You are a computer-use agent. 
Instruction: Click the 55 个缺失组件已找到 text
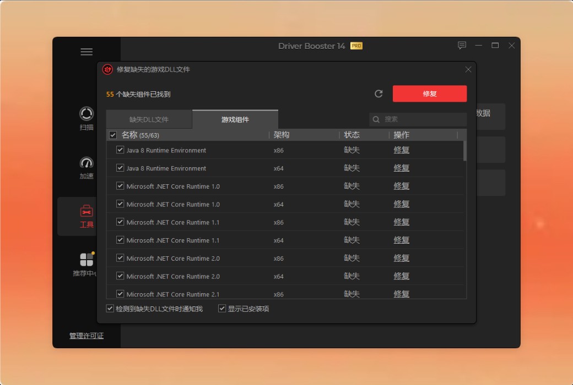[138, 94]
